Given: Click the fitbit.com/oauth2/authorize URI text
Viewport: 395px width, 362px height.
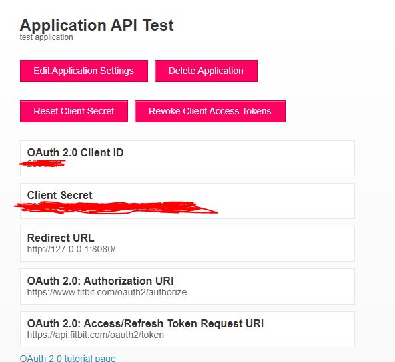Looking at the screenshot, I should coord(107,292).
